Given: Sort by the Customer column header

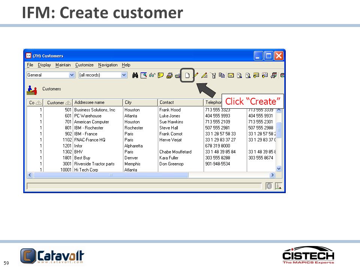Looking at the screenshot, I should (x=58, y=103).
